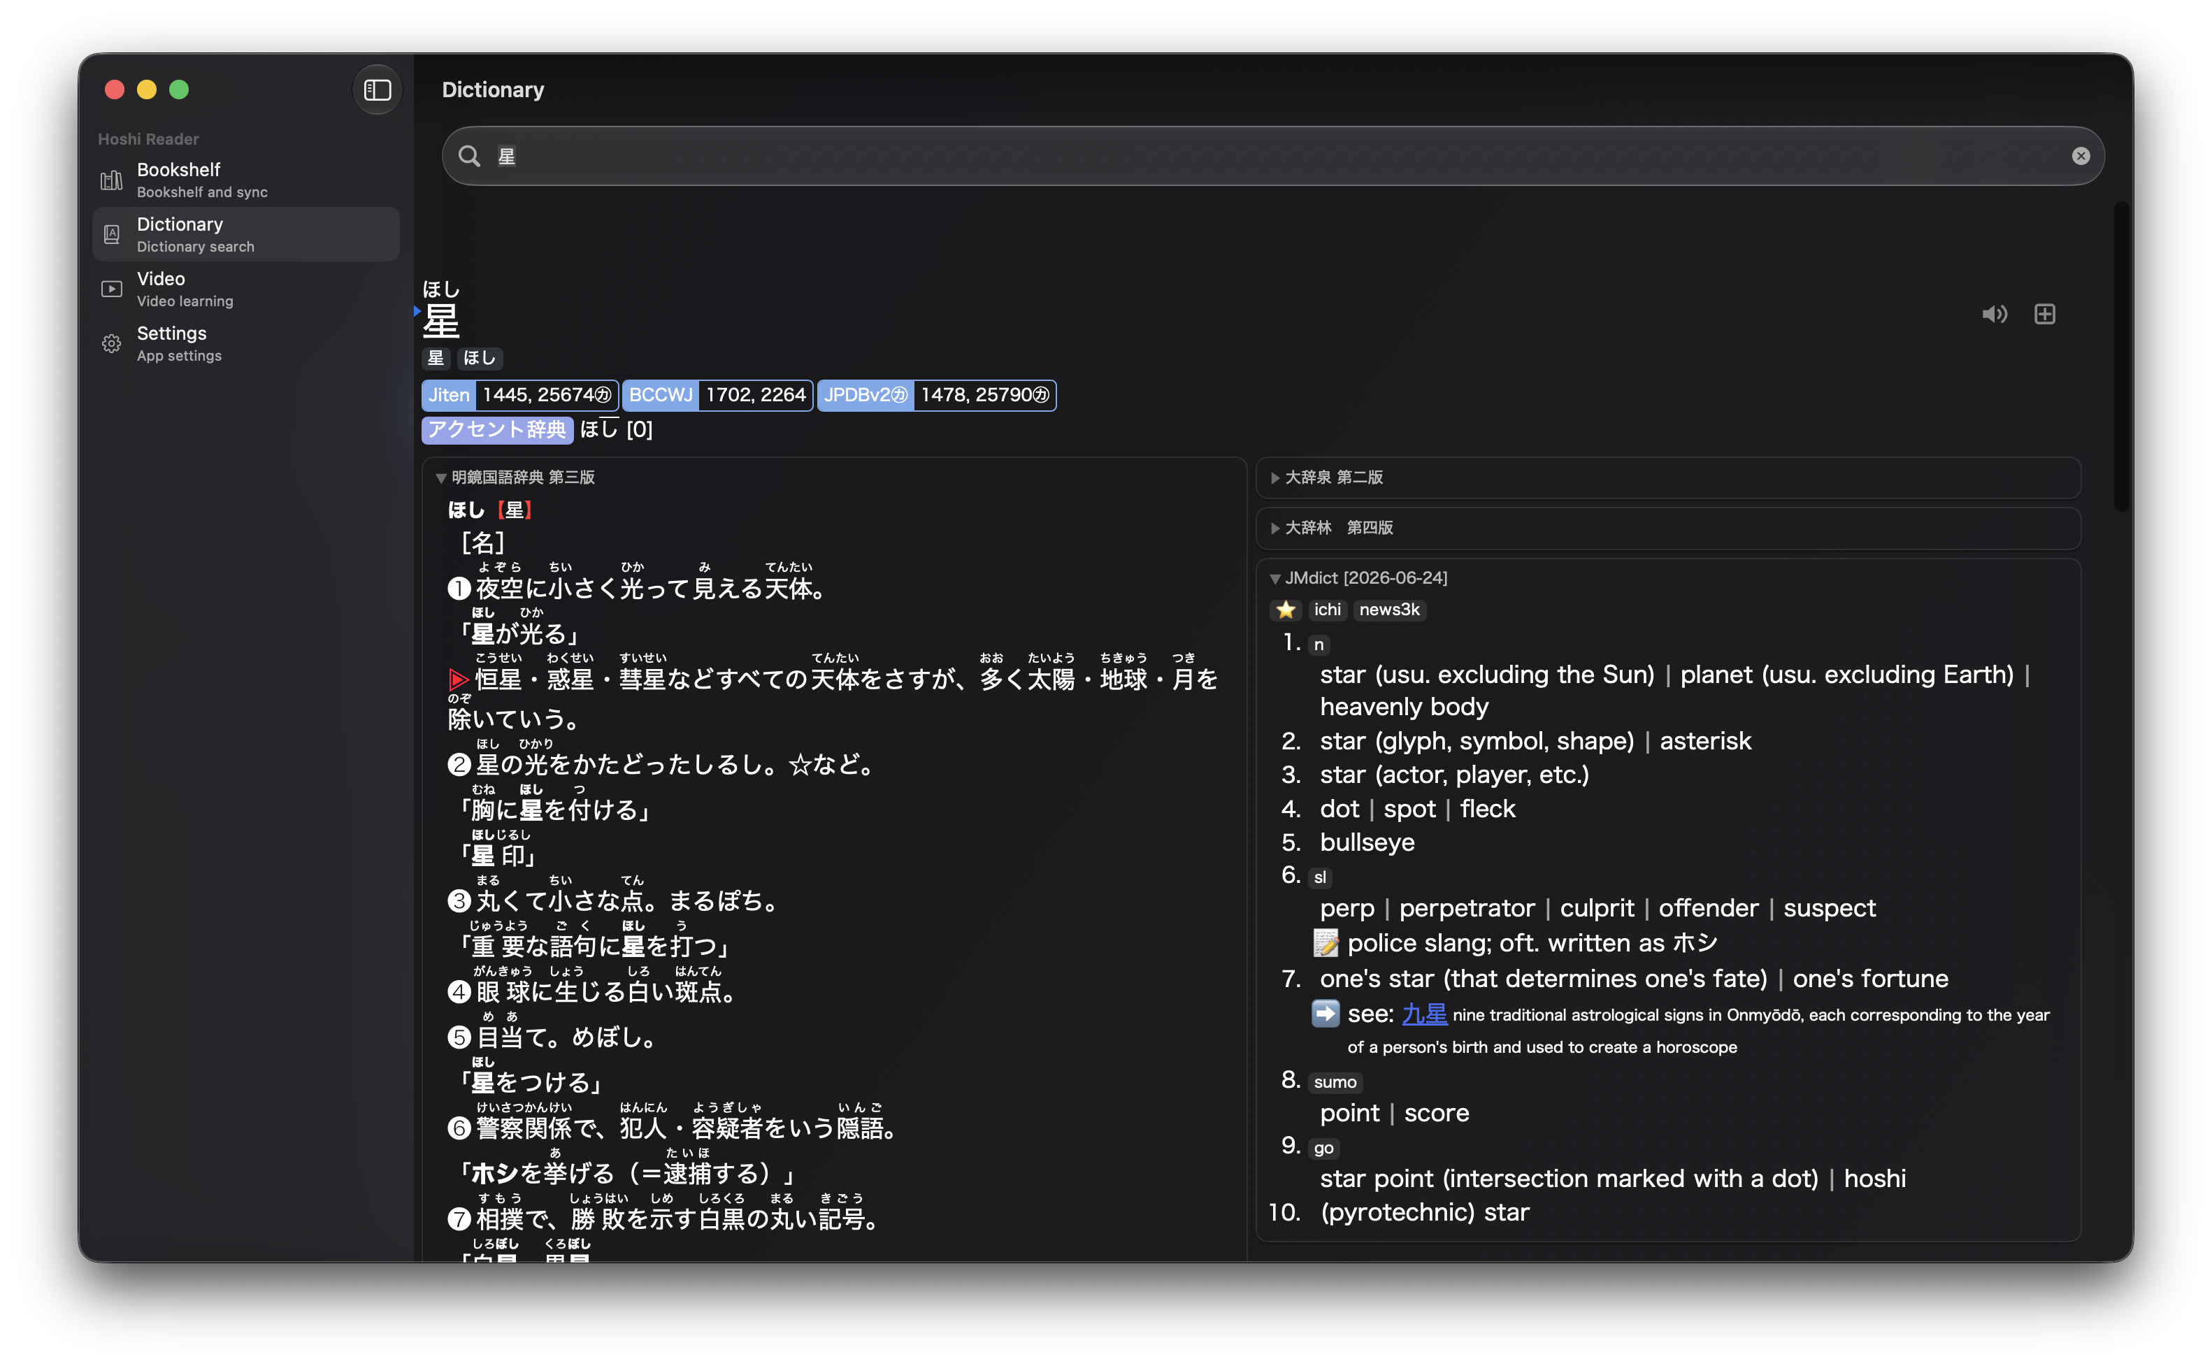Click the arrow icon beside 'see: 九星'
Screen dimensions: 2212x1366
point(1325,1014)
